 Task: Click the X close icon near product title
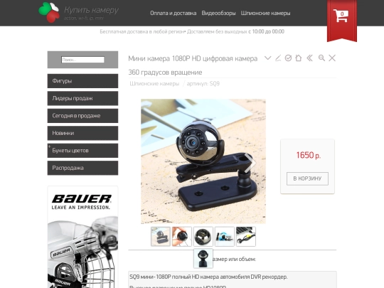[x=332, y=58]
